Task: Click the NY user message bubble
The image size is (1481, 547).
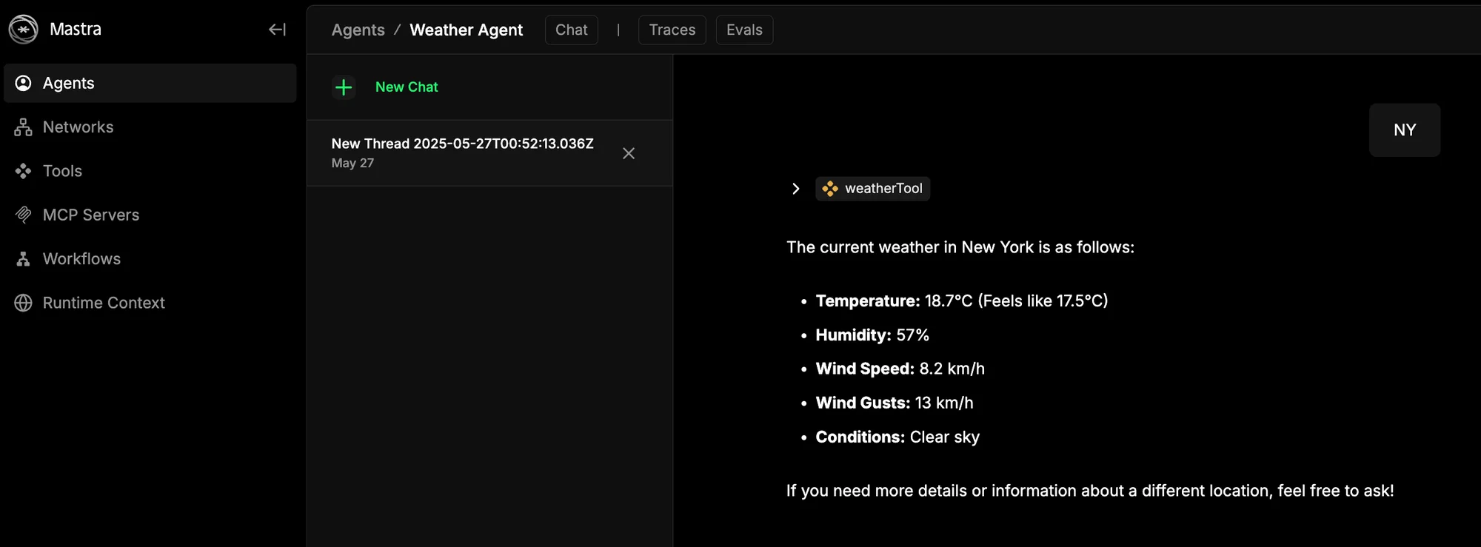Action: (x=1405, y=130)
